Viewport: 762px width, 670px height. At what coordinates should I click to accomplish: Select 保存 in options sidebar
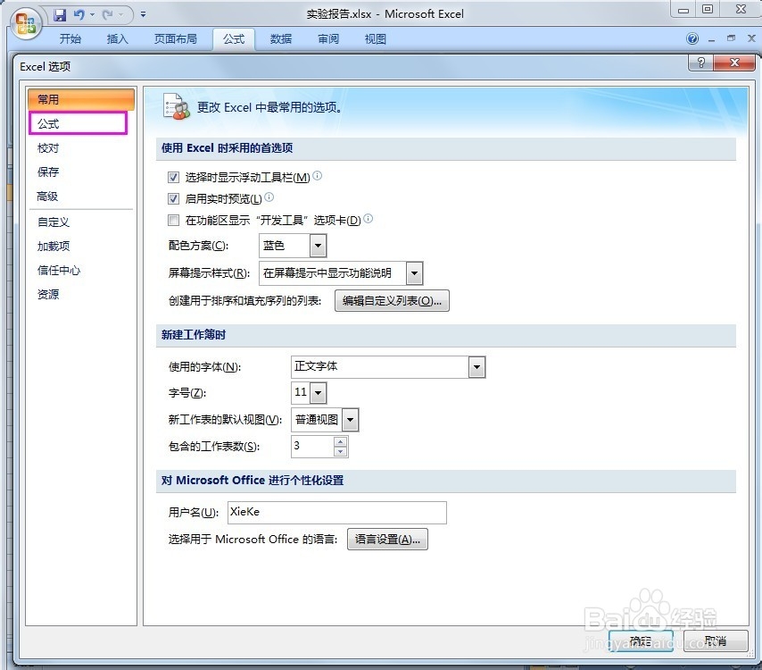[81, 172]
